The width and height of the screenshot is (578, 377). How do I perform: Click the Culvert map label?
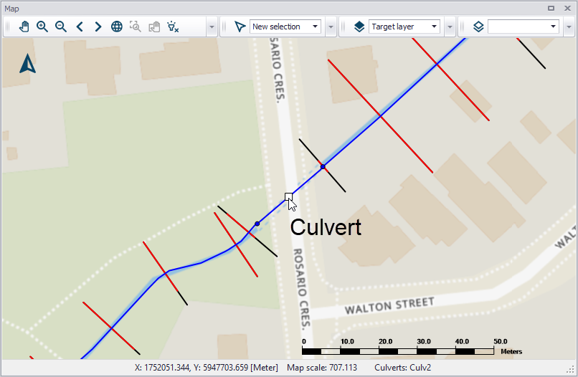point(326,227)
